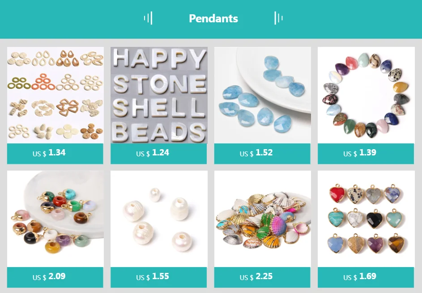The image size is (422, 293).
Task: View the colorful gold-edged seashell charms product
Action: 262,219
